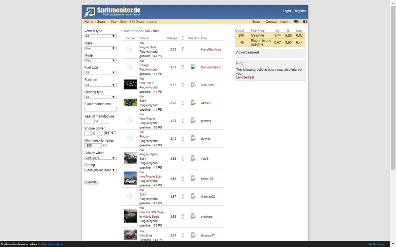Switch site language to French flag
The width and height of the screenshot is (396, 247).
[x=305, y=22]
